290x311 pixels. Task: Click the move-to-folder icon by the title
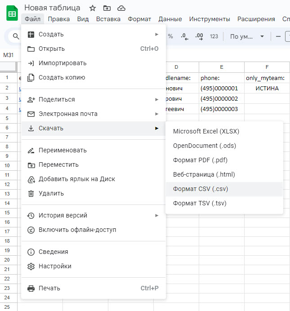pyautogui.click(x=107, y=8)
